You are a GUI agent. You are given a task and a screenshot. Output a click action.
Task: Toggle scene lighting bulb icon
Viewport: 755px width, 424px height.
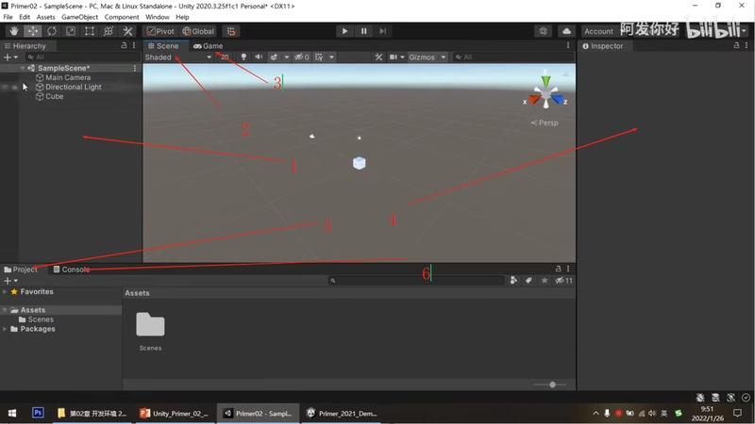point(243,57)
